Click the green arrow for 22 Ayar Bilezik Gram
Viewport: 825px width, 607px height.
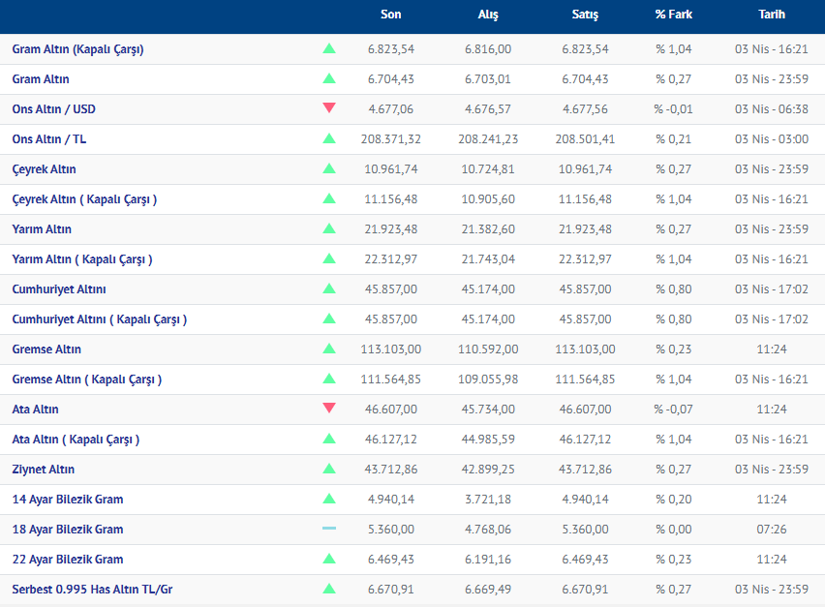click(329, 559)
